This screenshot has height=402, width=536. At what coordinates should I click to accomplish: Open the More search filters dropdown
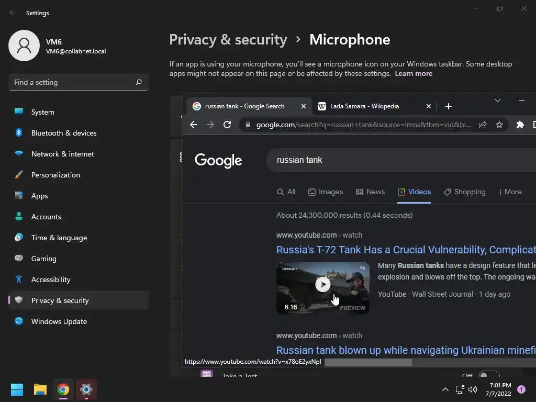tap(510, 192)
